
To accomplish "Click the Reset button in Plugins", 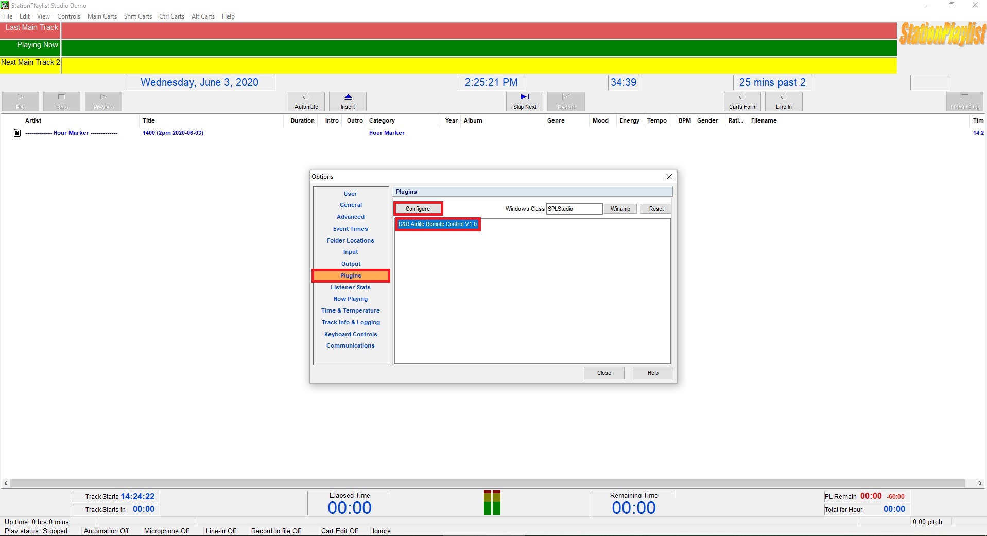I will 656,209.
